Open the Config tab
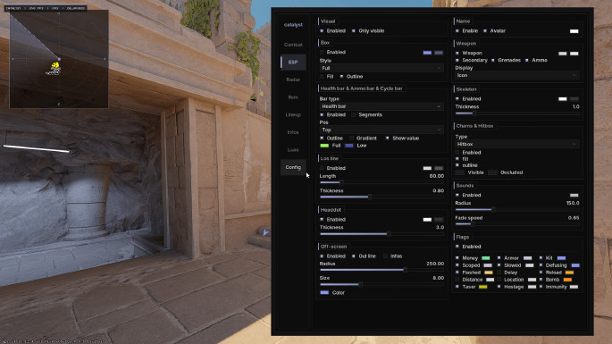 click(x=293, y=167)
